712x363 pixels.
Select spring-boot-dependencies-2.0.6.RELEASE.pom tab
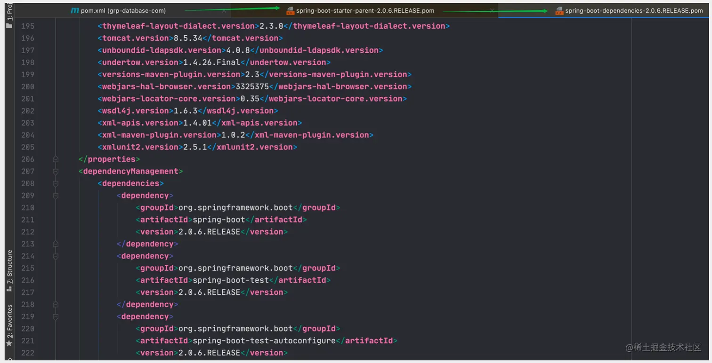pos(629,10)
